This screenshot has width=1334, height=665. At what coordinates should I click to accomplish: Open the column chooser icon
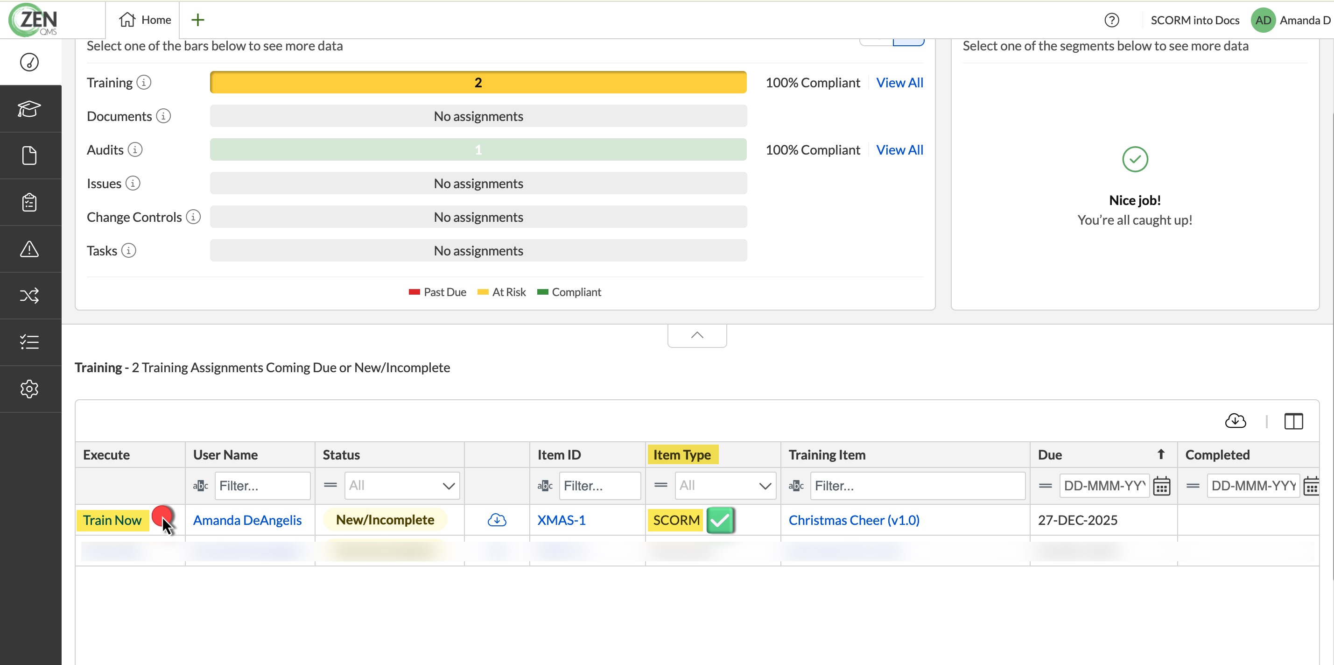(x=1293, y=421)
